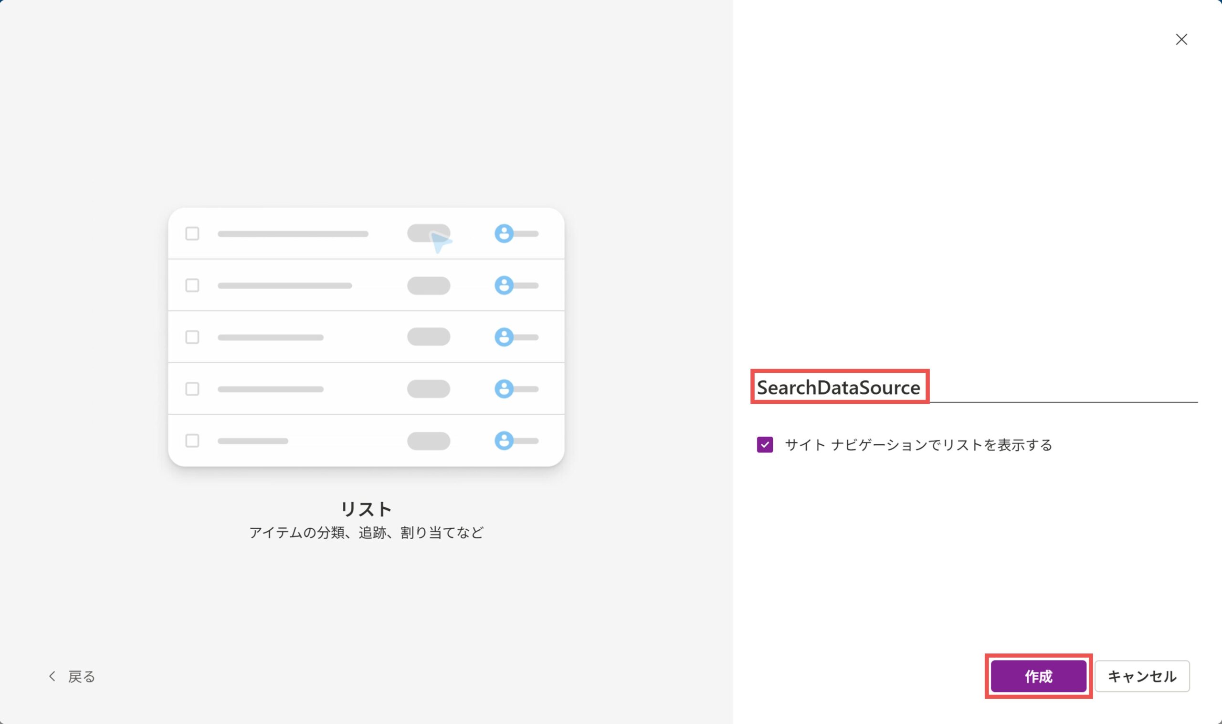Click the third row checkbox in preview

click(192, 337)
